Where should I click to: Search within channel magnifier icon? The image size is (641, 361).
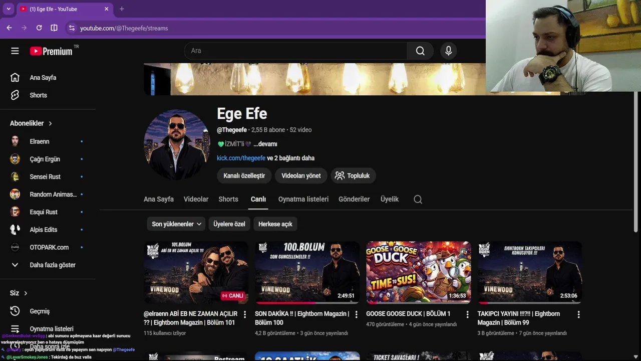418,200
